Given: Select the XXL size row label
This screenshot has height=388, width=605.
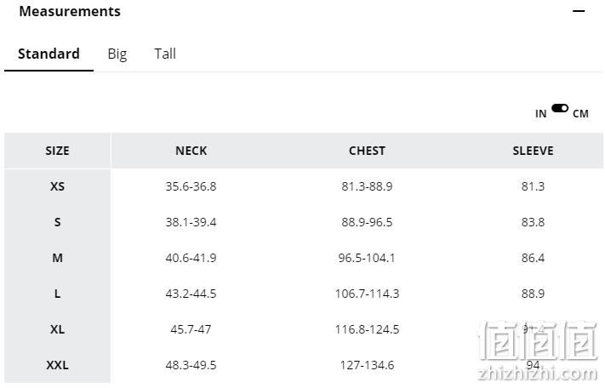Looking at the screenshot, I should [x=58, y=365].
